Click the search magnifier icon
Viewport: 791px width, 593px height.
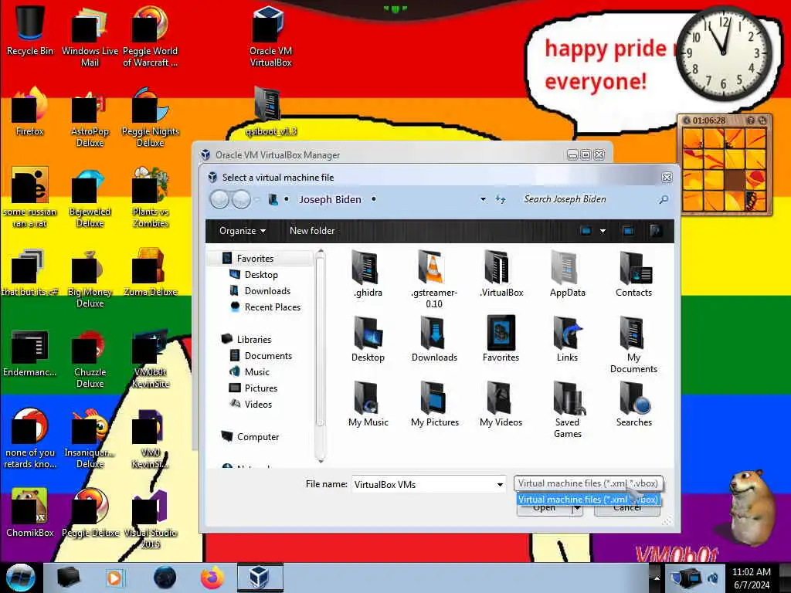click(664, 200)
